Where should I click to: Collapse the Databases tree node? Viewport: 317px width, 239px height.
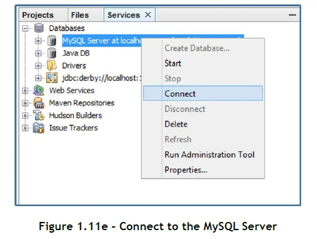(25, 28)
